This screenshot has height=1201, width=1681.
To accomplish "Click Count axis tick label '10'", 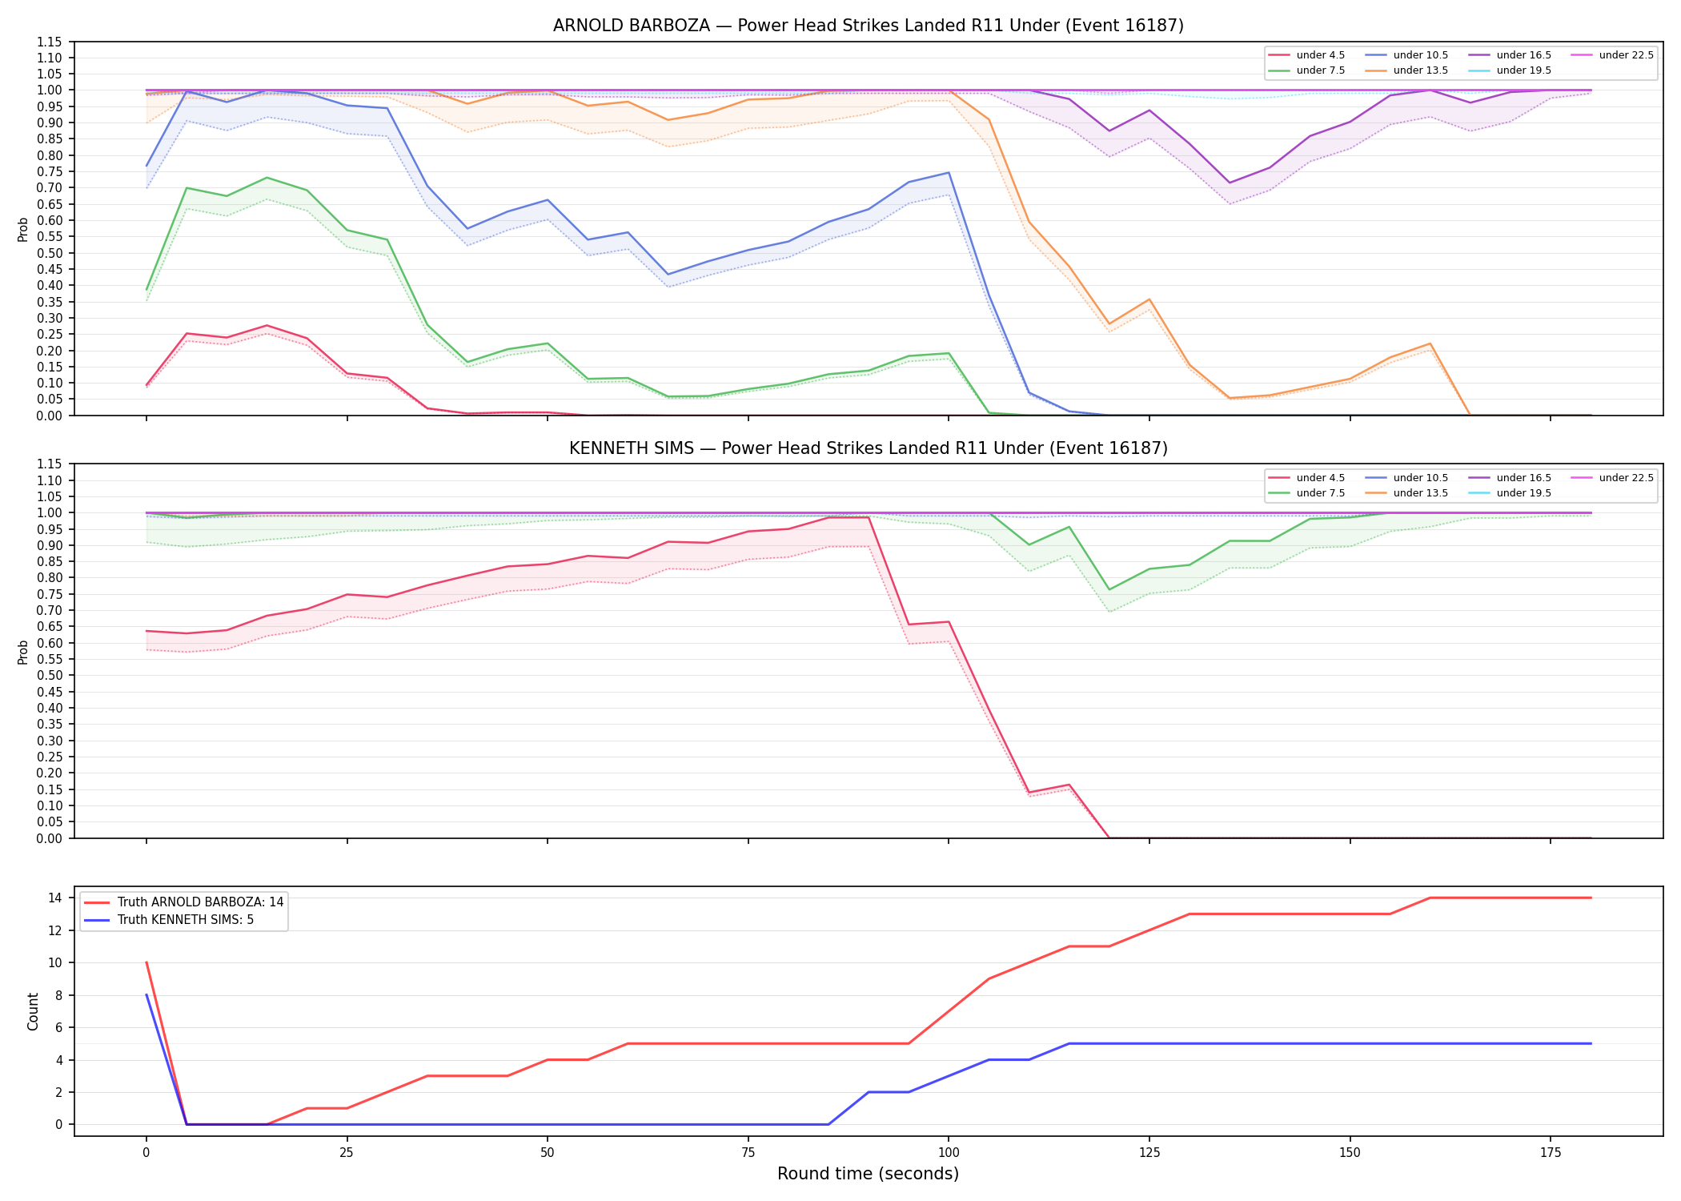I will (54, 963).
